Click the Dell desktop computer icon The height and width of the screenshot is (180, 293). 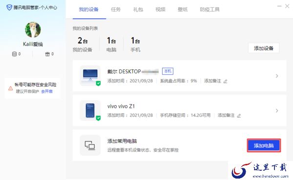pyautogui.click(x=90, y=76)
